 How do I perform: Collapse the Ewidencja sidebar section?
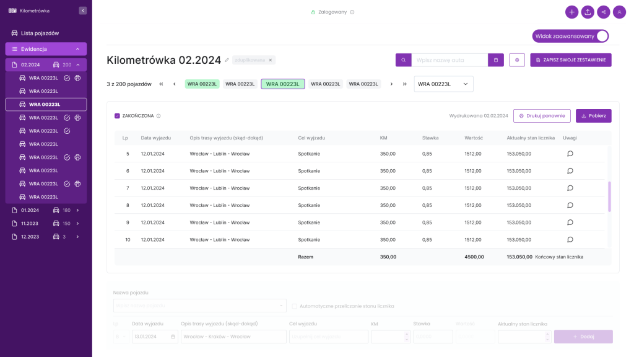[77, 49]
